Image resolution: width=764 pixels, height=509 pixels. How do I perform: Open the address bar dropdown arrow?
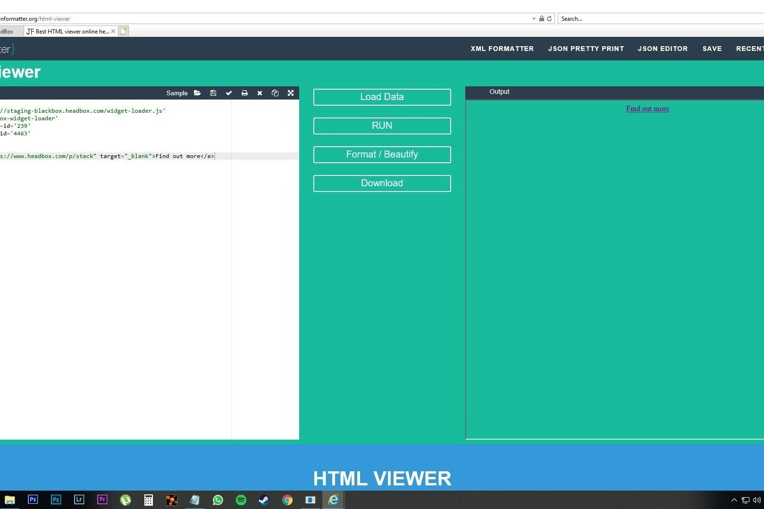(x=534, y=19)
